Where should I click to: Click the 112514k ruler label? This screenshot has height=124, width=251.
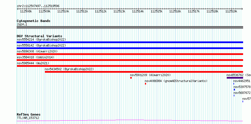point(138,11)
